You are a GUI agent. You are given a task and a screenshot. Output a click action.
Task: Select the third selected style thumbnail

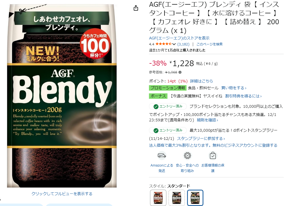coord(195,198)
